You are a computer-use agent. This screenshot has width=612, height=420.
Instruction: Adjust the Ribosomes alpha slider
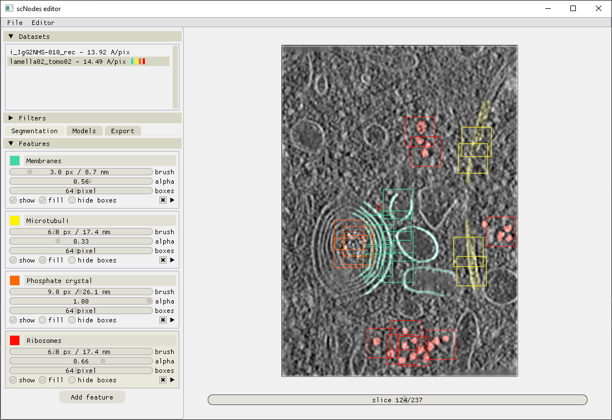81,361
